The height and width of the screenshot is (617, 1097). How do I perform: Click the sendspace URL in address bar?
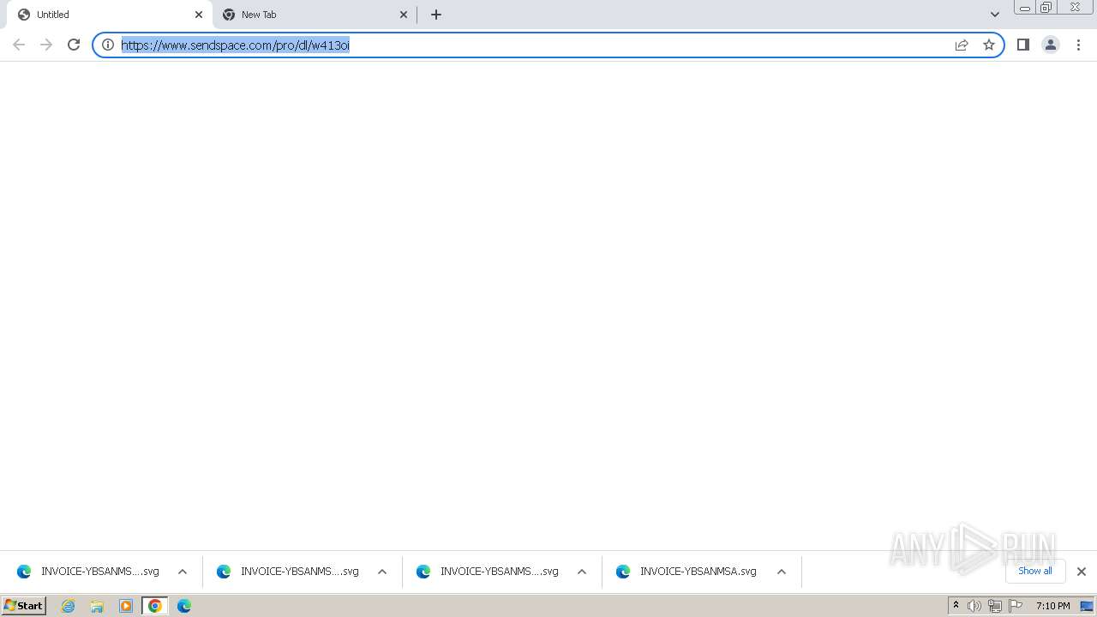click(x=236, y=45)
